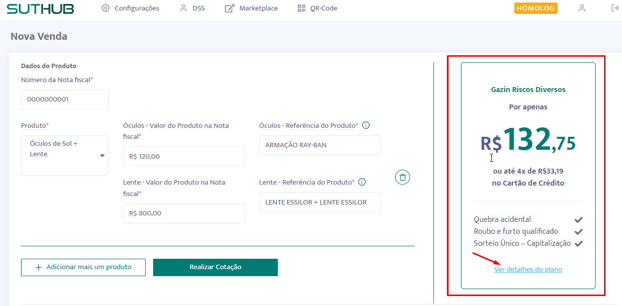The height and width of the screenshot is (306, 622).
Task: Click the LENTE ESSILOR reference field
Action: click(x=320, y=202)
